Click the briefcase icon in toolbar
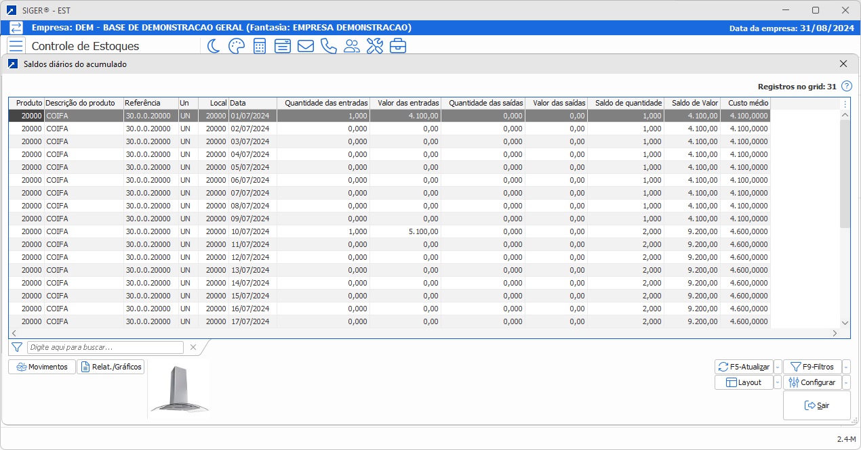Screen dimensions: 861x450 click(x=397, y=46)
